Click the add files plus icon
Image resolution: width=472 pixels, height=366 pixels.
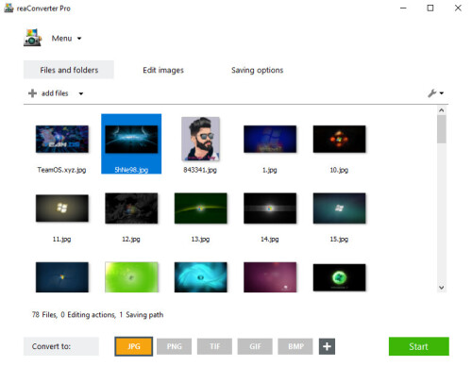click(x=32, y=93)
